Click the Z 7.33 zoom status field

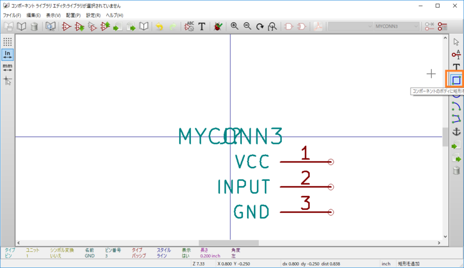198,263
